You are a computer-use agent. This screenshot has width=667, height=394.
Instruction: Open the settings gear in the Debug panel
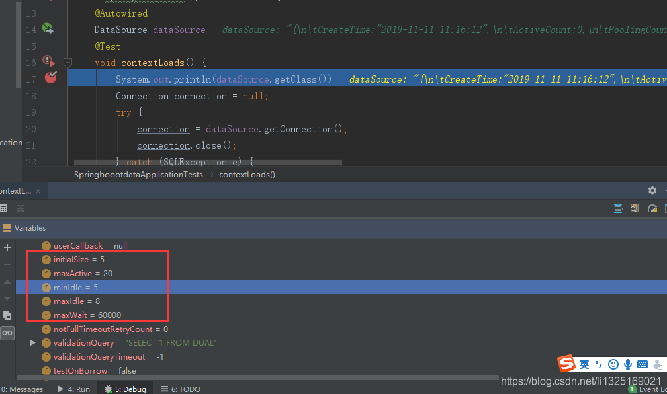pos(652,190)
